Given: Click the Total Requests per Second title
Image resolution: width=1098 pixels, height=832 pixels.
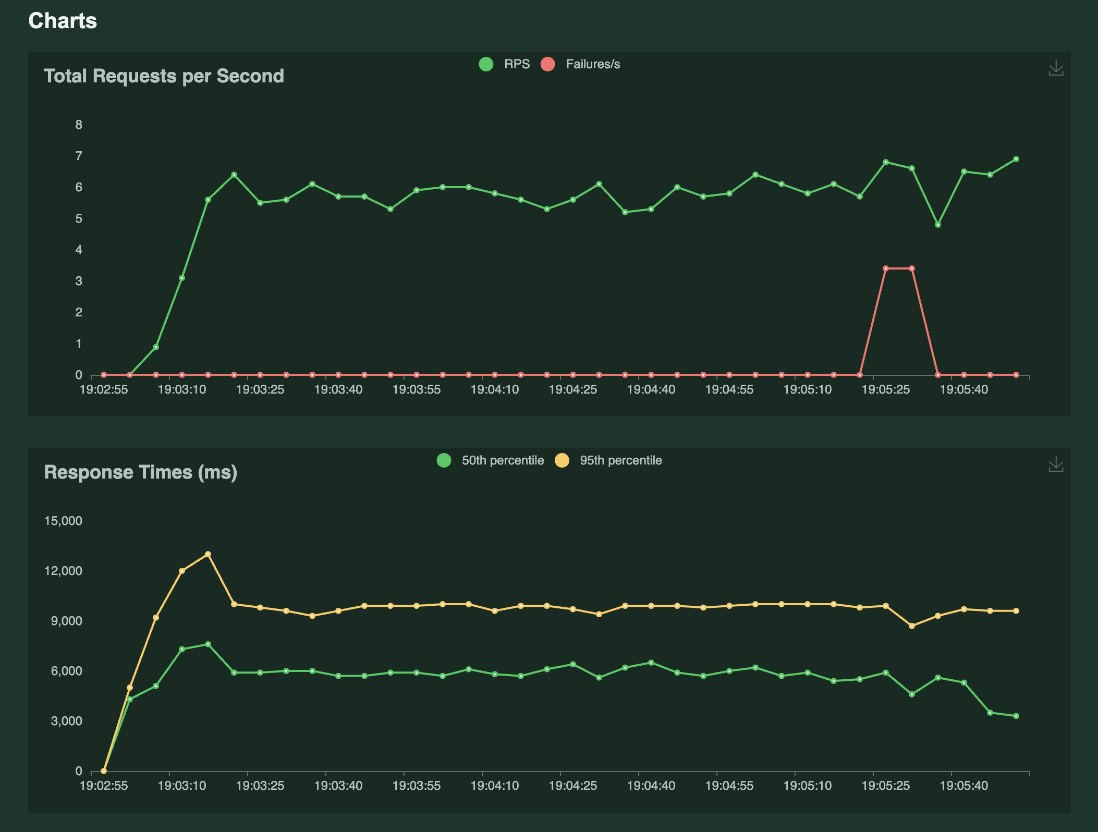Looking at the screenshot, I should pyautogui.click(x=164, y=76).
